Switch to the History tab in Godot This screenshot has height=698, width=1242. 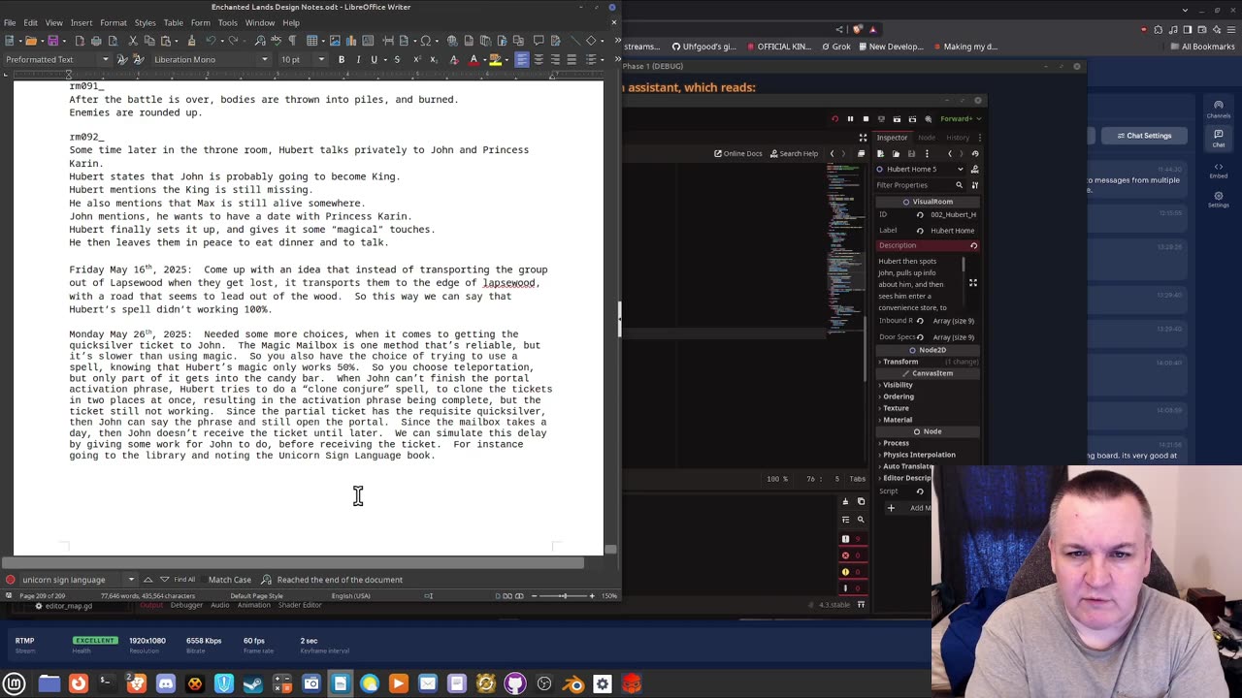click(958, 138)
